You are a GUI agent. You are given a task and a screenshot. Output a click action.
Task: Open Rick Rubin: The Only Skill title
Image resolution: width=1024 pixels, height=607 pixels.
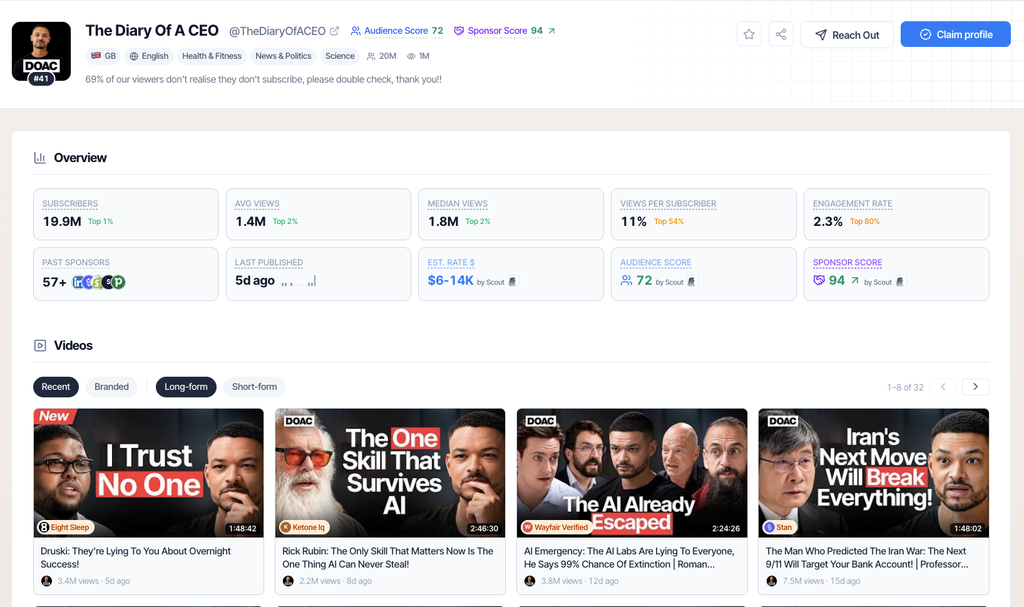(x=387, y=558)
